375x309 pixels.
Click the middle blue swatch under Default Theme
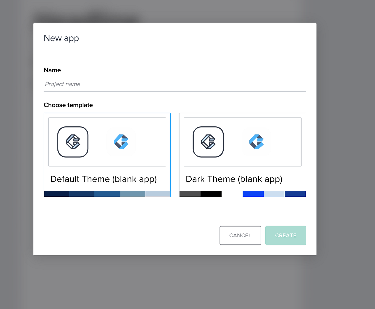[x=107, y=193]
